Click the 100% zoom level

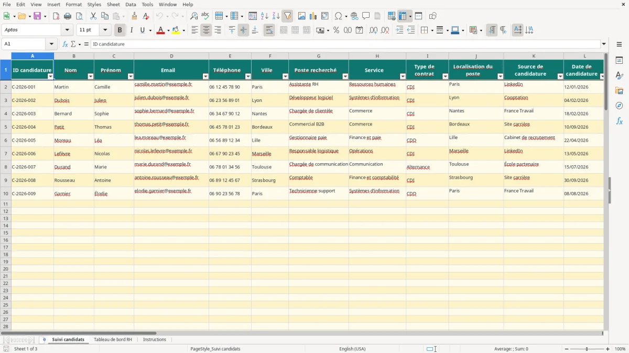pyautogui.click(x=620, y=349)
